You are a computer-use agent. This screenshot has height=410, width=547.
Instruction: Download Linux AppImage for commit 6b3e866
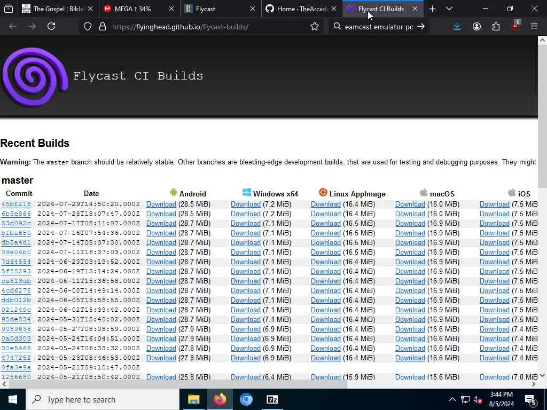tap(326, 214)
